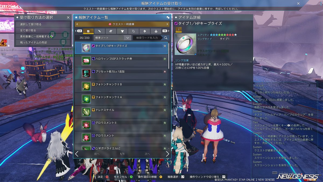Select the all-items grid category tab
323x182 pixels.
[88, 31]
